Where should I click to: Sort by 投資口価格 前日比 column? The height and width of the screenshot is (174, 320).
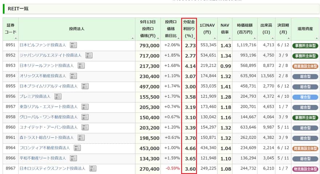[179, 38]
